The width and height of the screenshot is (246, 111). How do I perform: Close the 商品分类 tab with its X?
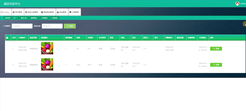click(x=27, y=18)
